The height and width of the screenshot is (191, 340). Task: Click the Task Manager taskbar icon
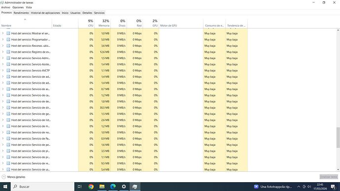coord(135,187)
